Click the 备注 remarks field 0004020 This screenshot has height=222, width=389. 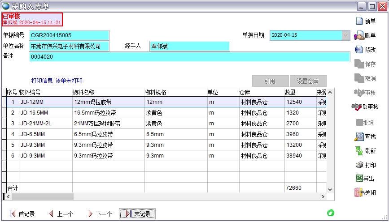pos(189,57)
